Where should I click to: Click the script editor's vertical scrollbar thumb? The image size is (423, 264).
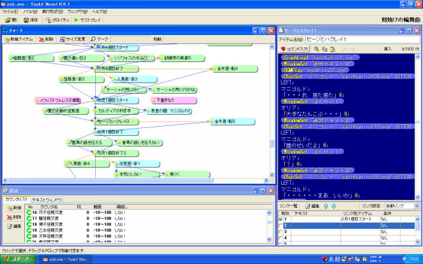[x=417, y=122]
